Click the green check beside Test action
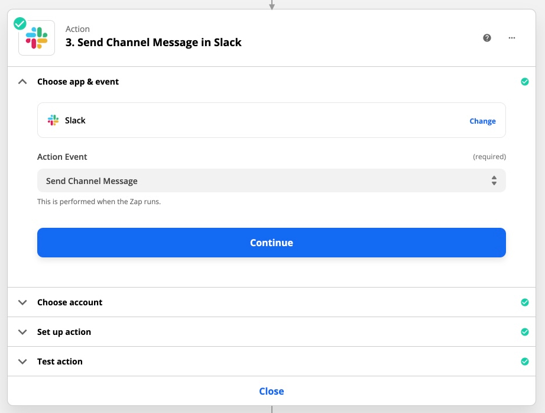This screenshot has width=545, height=413. (x=524, y=362)
